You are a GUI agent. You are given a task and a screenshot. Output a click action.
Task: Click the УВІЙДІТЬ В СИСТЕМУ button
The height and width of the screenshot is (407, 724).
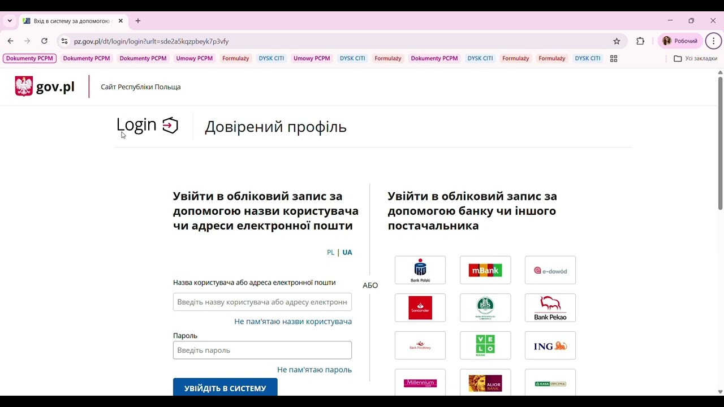(225, 387)
